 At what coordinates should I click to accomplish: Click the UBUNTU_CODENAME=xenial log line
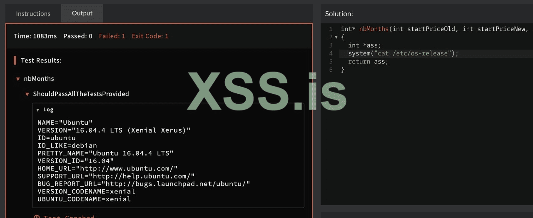84,199
